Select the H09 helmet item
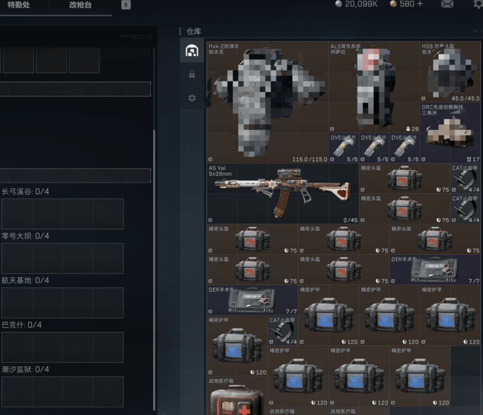Viewport: 483px width, 415px height. 450,72
